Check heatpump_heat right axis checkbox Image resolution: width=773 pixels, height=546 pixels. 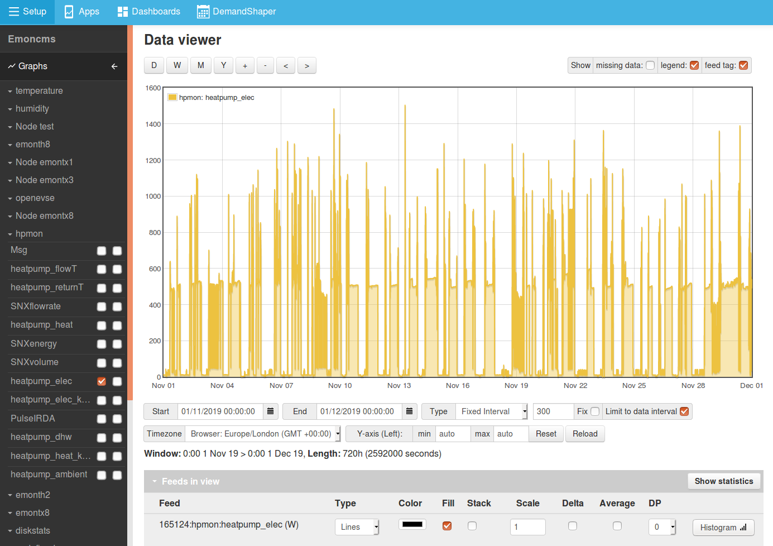click(x=117, y=325)
